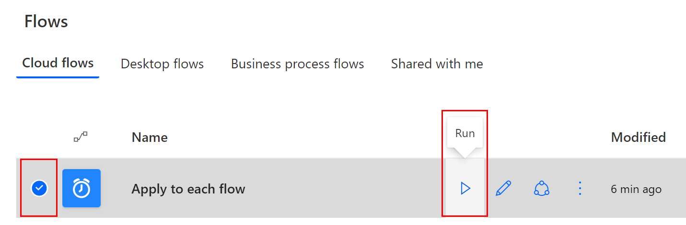Switch to the Cloud flows tab
This screenshot has height=225, width=686.
[58, 63]
